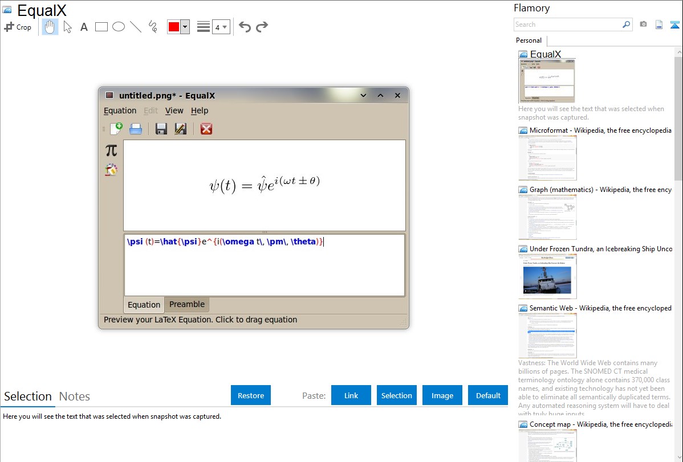Viewport: 683px width, 462px height.
Task: Open the Microformat Wikipedia snapshot thumbnail
Action: point(547,158)
